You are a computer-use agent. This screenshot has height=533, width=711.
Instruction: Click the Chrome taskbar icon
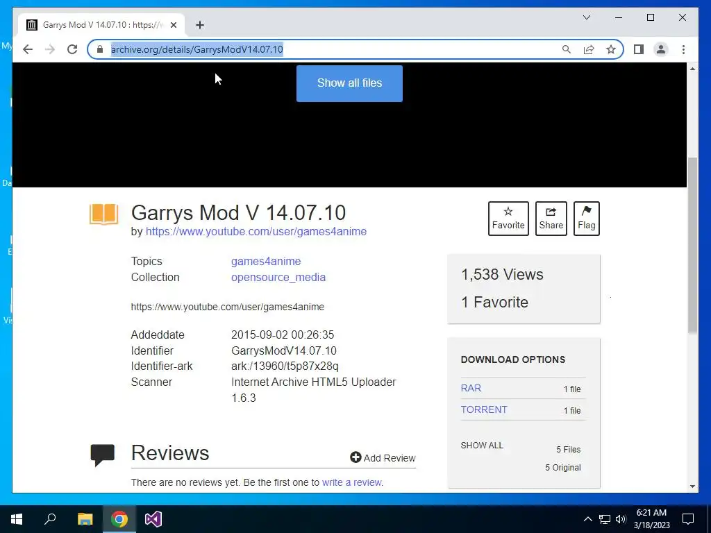click(x=119, y=519)
